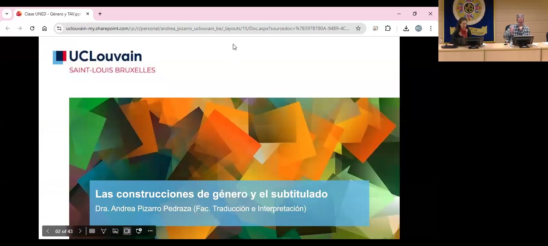The image size is (548, 246).
Task: Click the slide title 'Las construcciones de género y el subtitulado'
Action: coord(211,194)
